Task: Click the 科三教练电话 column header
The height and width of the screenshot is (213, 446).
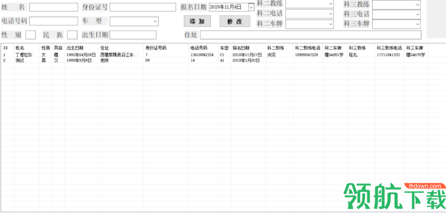Action: coord(390,48)
